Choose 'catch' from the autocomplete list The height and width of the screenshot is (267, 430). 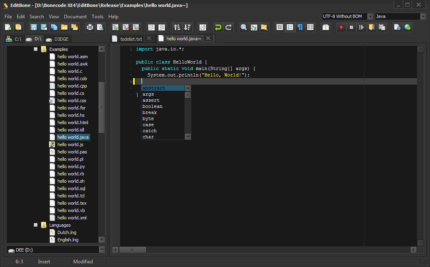pyautogui.click(x=150, y=131)
